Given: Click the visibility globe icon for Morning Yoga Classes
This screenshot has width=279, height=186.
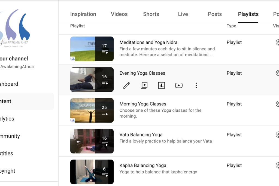Looking at the screenshot, I should (x=277, y=104).
